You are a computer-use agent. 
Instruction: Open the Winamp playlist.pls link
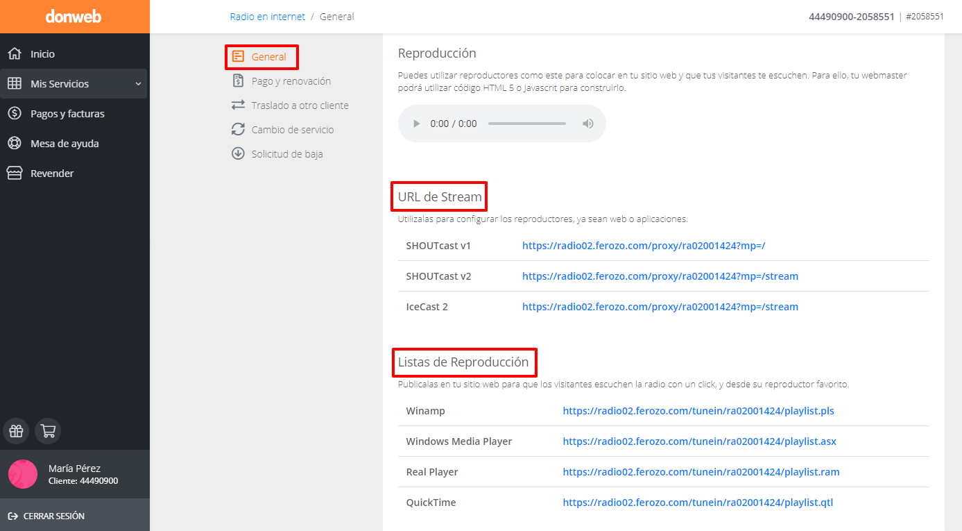coord(698,411)
